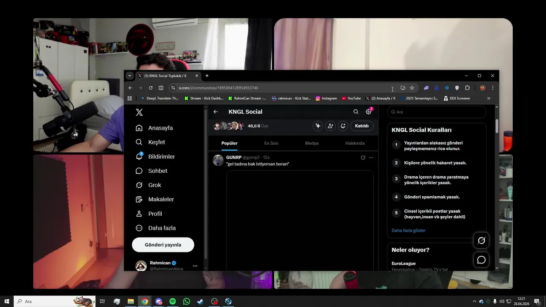
Task: Open DEX Screener bookmark
Action: (457, 98)
